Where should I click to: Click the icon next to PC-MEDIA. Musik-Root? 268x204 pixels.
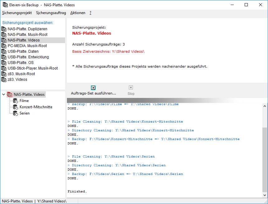tap(4, 46)
